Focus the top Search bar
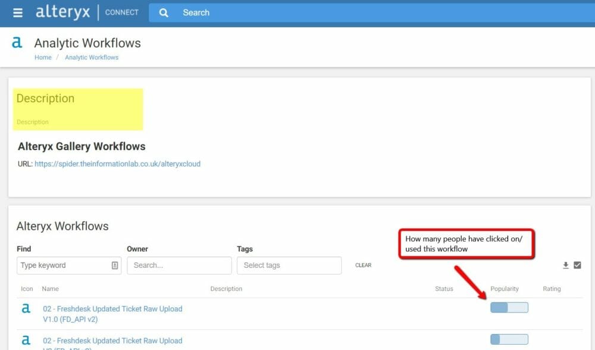 (372, 12)
